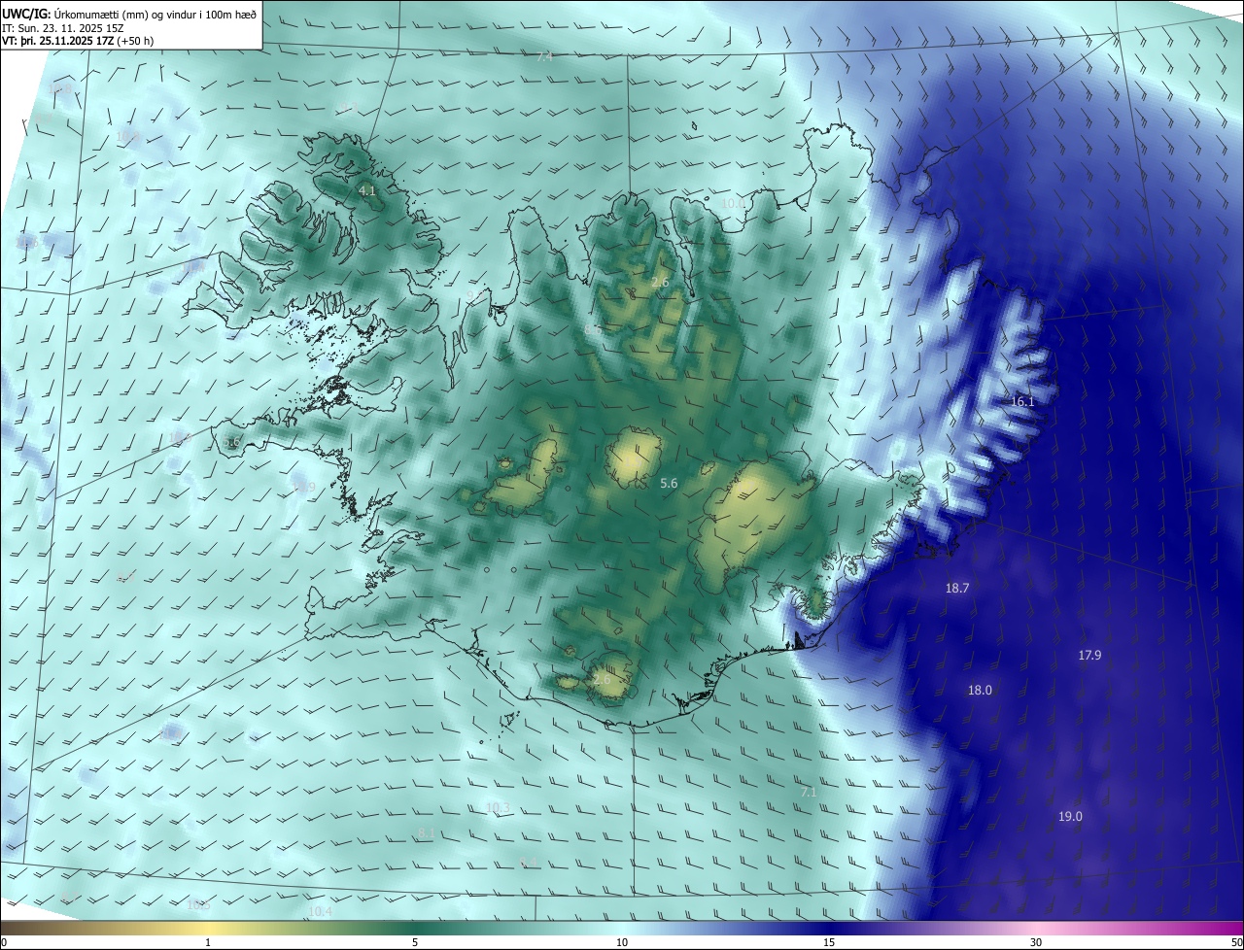The image size is (1244, 950).
Task: Click the 19.0 value in the southeast ocean
Action: click(x=1070, y=817)
